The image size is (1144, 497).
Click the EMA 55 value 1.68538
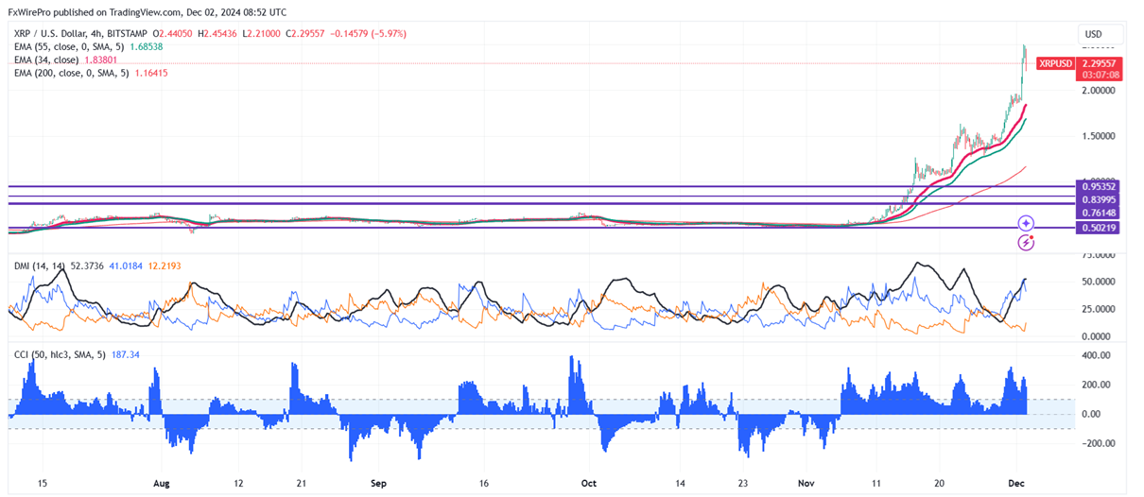tap(147, 45)
